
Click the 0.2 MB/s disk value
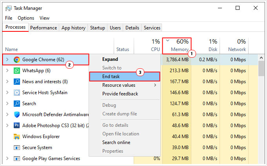point(208,60)
